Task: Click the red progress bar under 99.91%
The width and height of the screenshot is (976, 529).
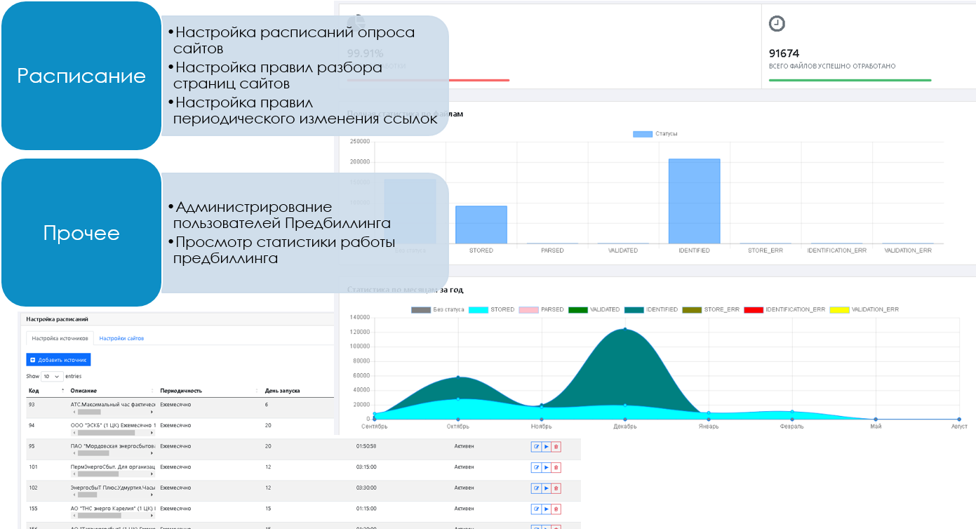Action: tap(428, 80)
